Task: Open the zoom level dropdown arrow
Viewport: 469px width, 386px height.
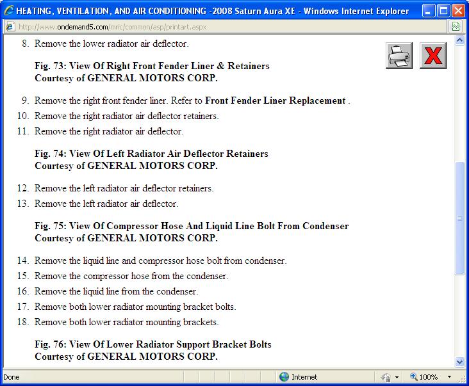Action: point(449,377)
